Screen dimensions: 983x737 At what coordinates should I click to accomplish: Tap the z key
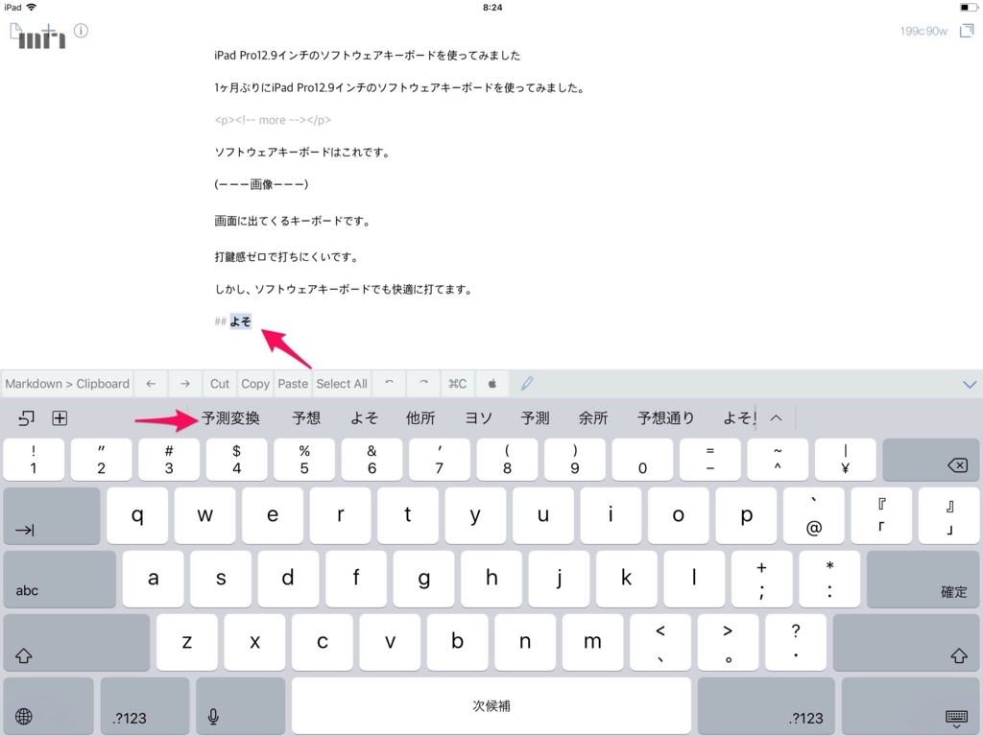coord(187,642)
